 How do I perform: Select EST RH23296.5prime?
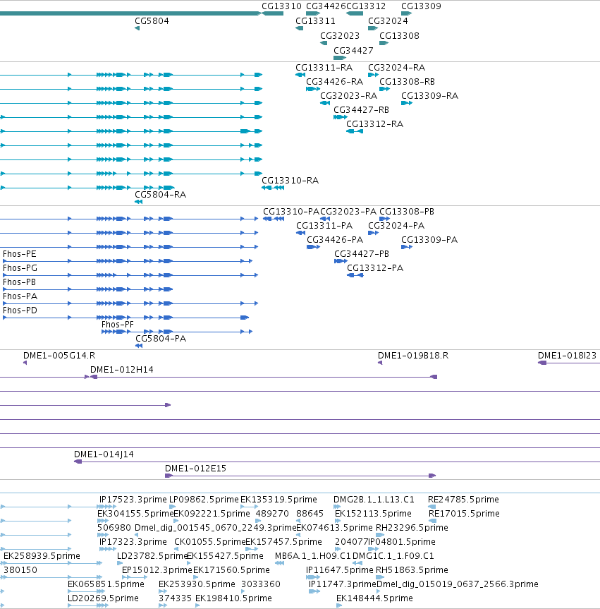click(412, 527)
